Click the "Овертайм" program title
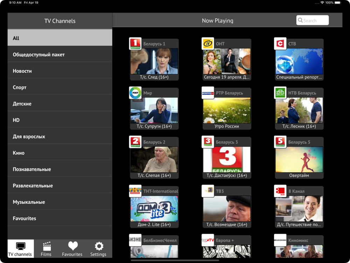 pos(299,175)
